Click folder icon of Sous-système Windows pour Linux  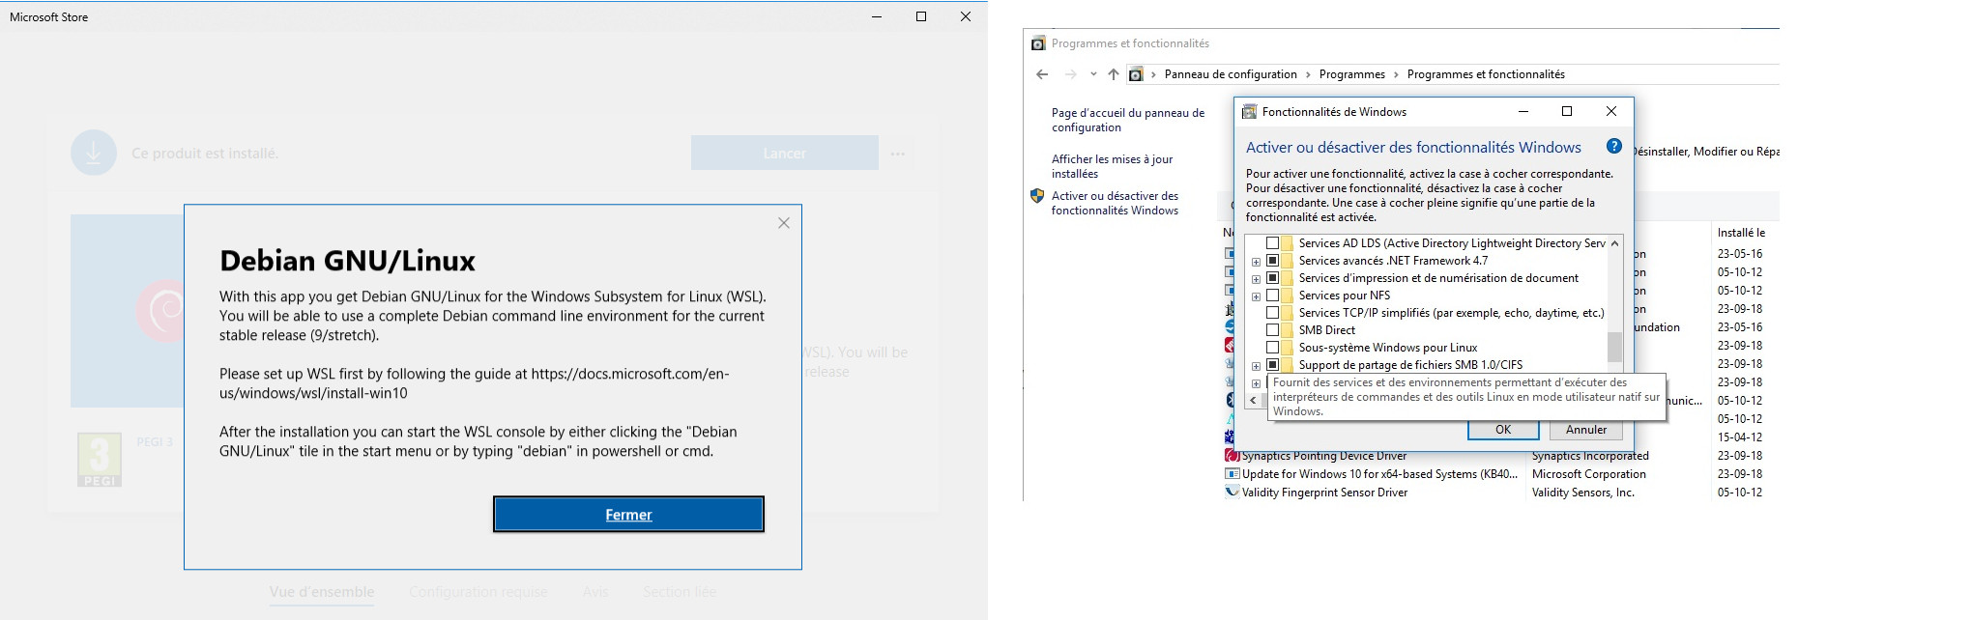click(x=1288, y=348)
